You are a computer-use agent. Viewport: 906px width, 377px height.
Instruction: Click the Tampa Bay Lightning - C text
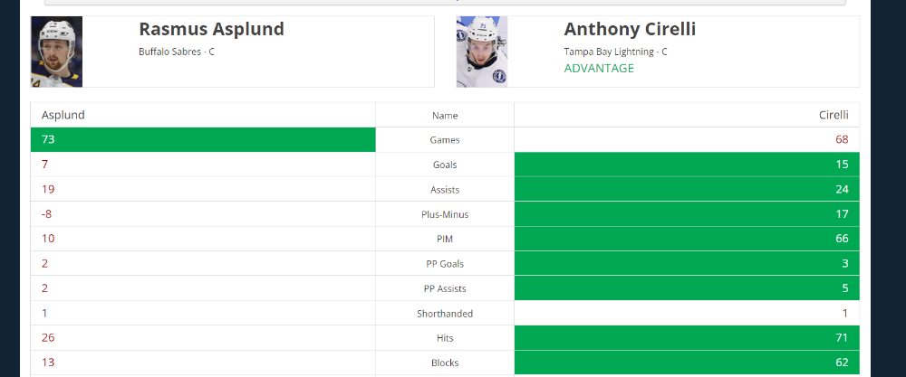tap(615, 52)
